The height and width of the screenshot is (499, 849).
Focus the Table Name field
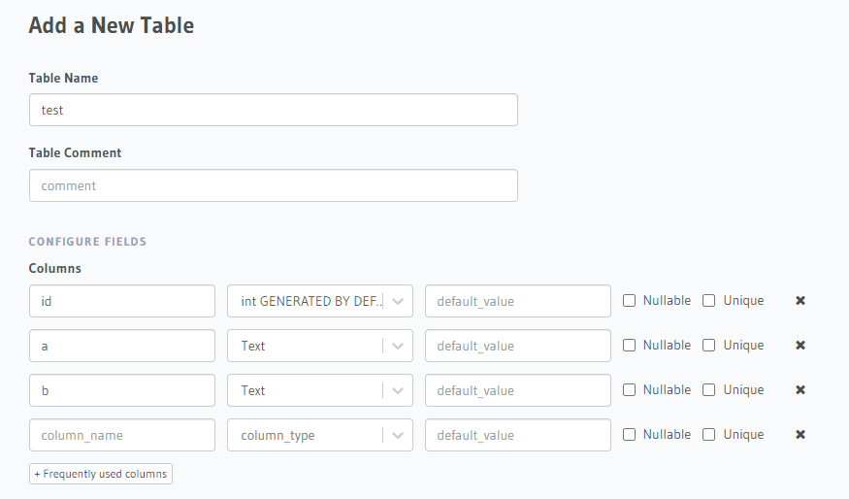pyautogui.click(x=273, y=110)
